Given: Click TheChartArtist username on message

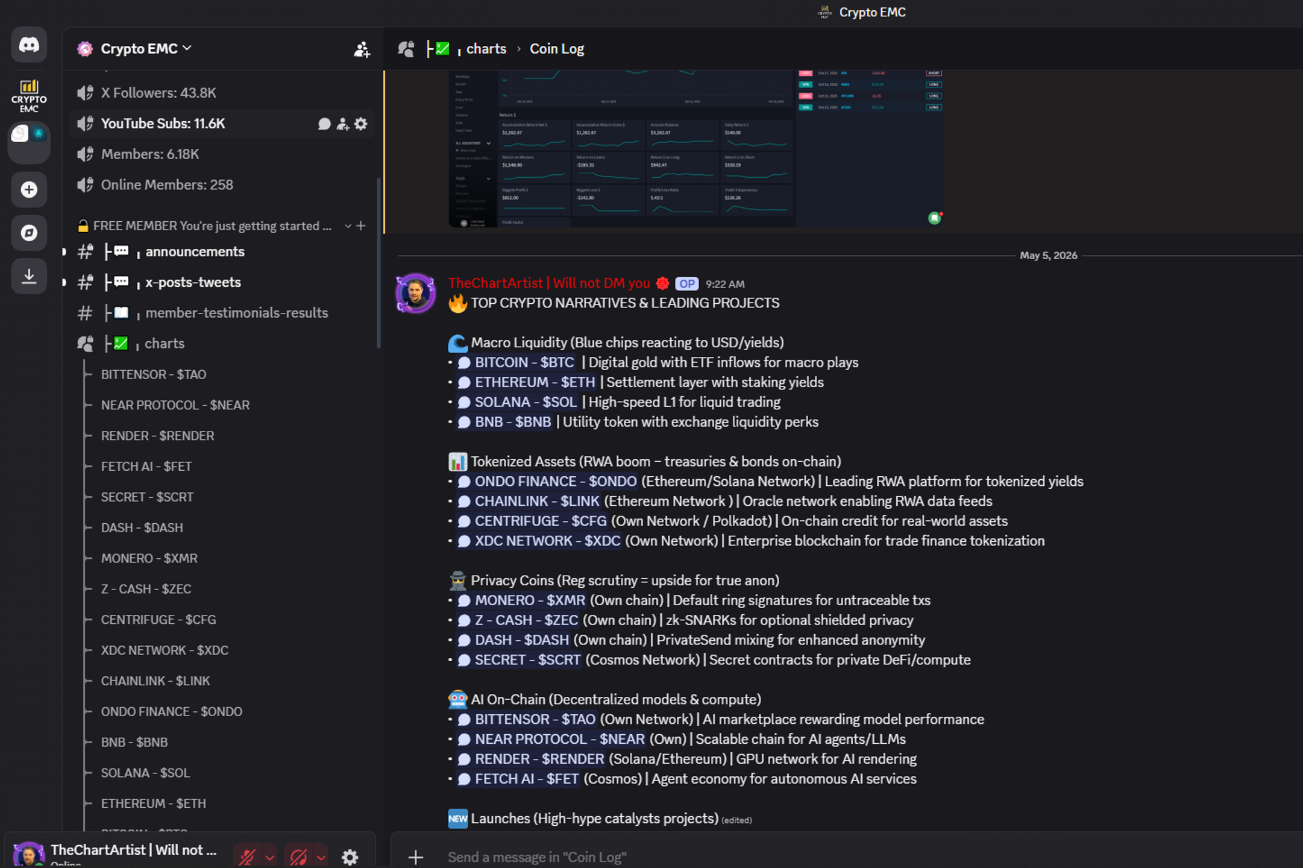Looking at the screenshot, I should [549, 284].
